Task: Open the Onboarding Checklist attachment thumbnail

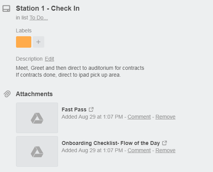Action: pos(37,151)
